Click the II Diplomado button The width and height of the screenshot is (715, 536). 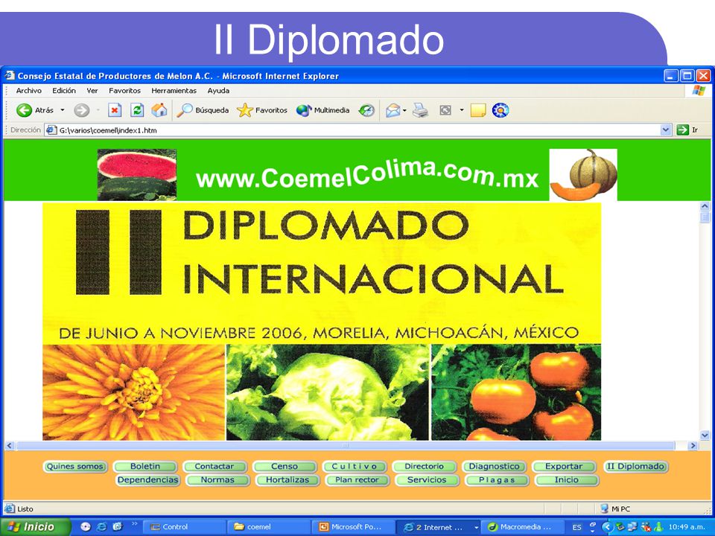(635, 466)
